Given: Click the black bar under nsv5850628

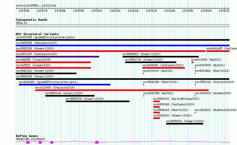Looking at the screenshot, I should coord(122,79).
